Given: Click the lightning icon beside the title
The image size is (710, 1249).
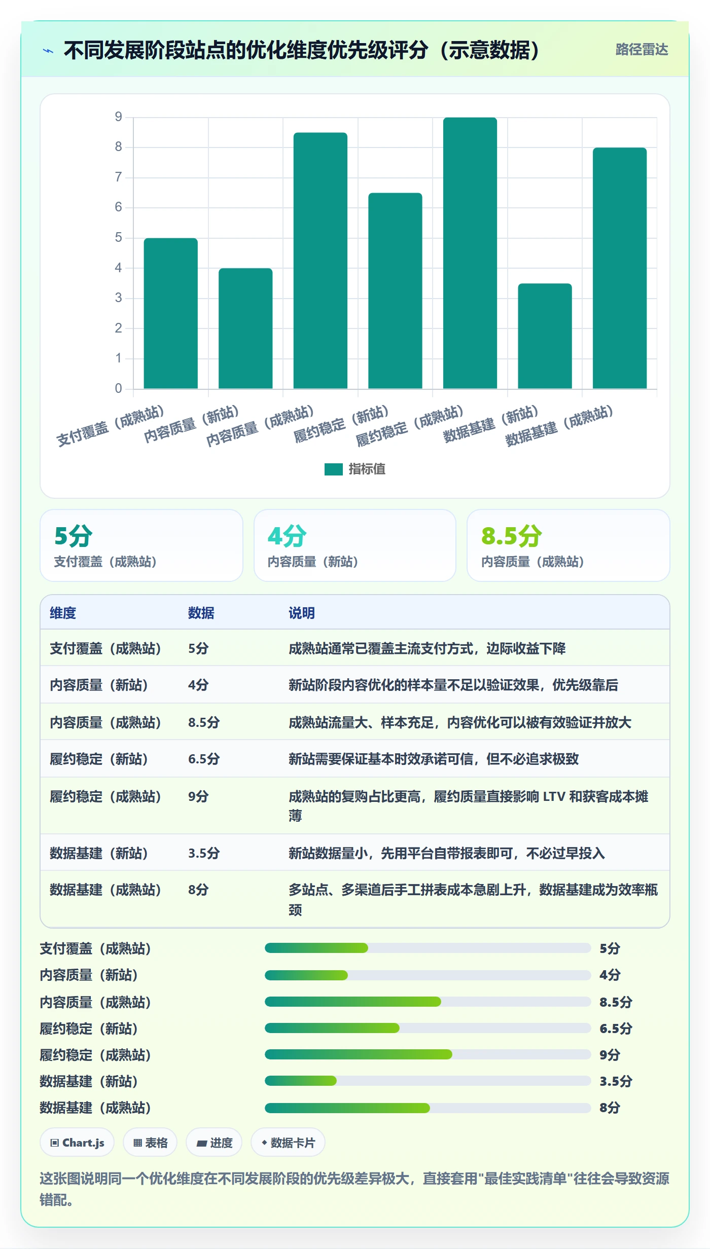Looking at the screenshot, I should (x=48, y=51).
